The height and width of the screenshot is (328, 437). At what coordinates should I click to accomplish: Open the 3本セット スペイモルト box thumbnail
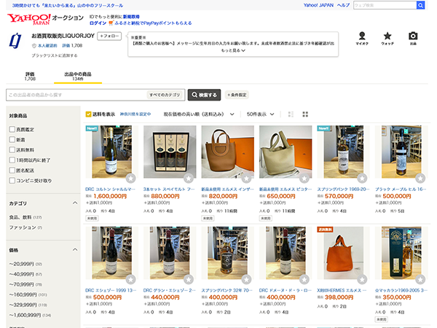click(x=170, y=152)
